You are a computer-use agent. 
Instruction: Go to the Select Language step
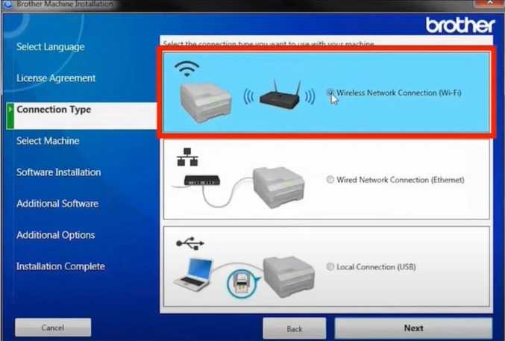tap(51, 47)
